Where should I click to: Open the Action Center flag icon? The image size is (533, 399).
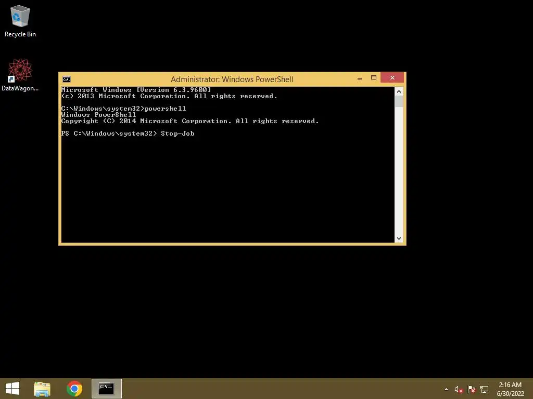pyautogui.click(x=471, y=389)
